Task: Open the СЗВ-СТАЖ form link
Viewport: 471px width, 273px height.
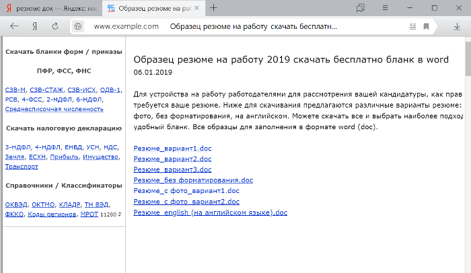Action: pos(46,90)
